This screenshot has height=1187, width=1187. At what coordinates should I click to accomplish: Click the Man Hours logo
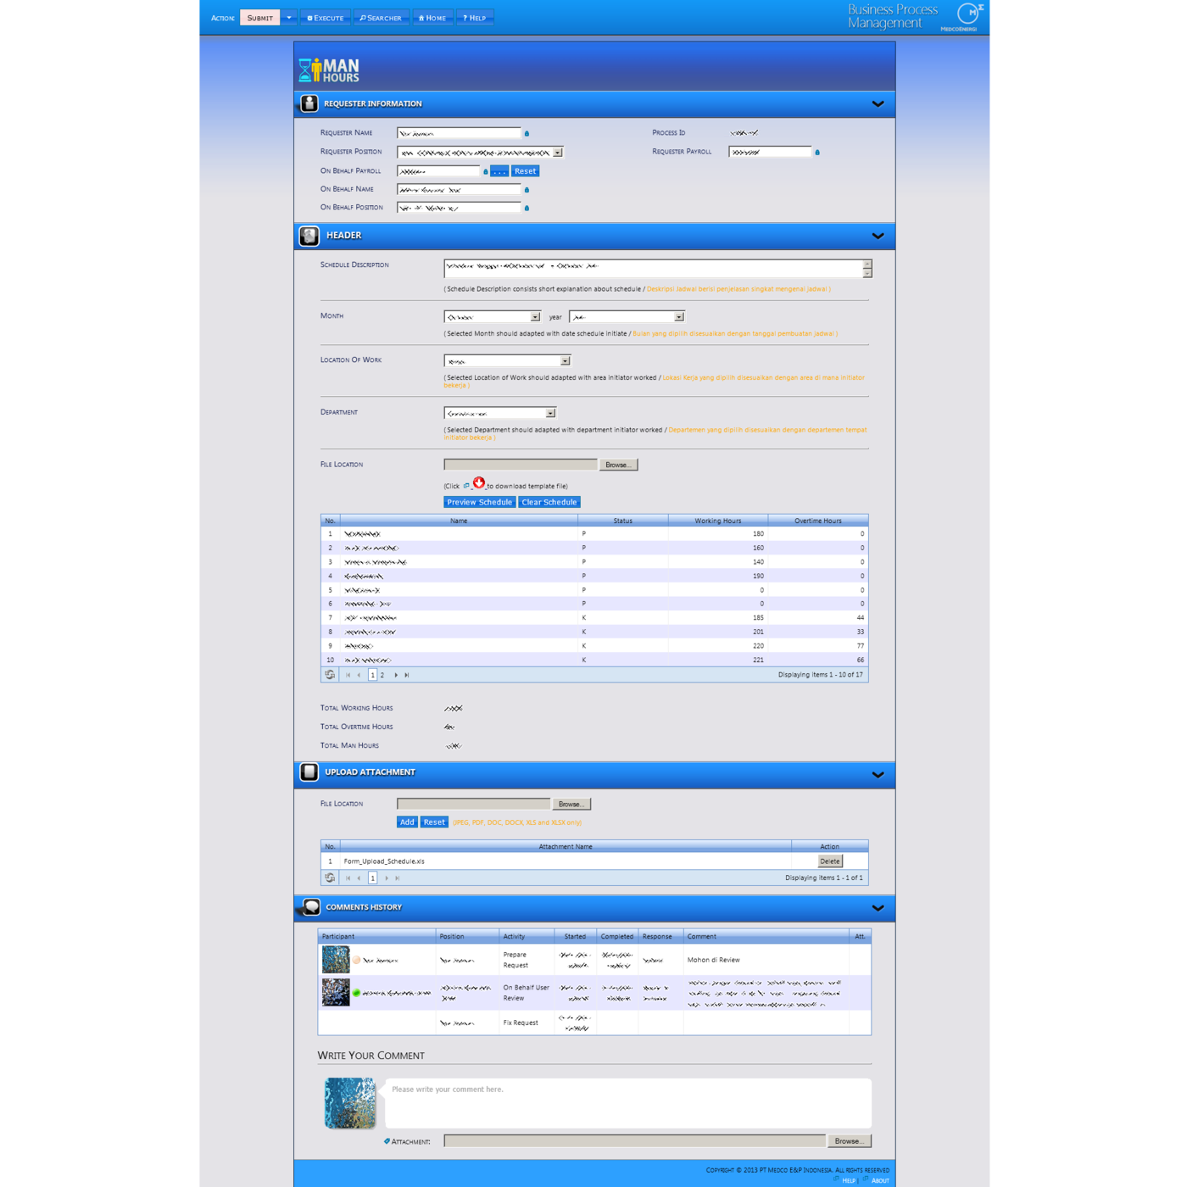(329, 70)
